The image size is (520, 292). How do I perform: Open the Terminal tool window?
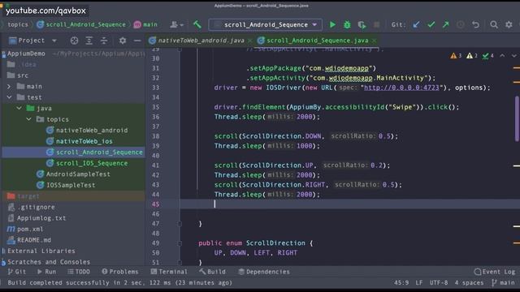tap(169, 272)
